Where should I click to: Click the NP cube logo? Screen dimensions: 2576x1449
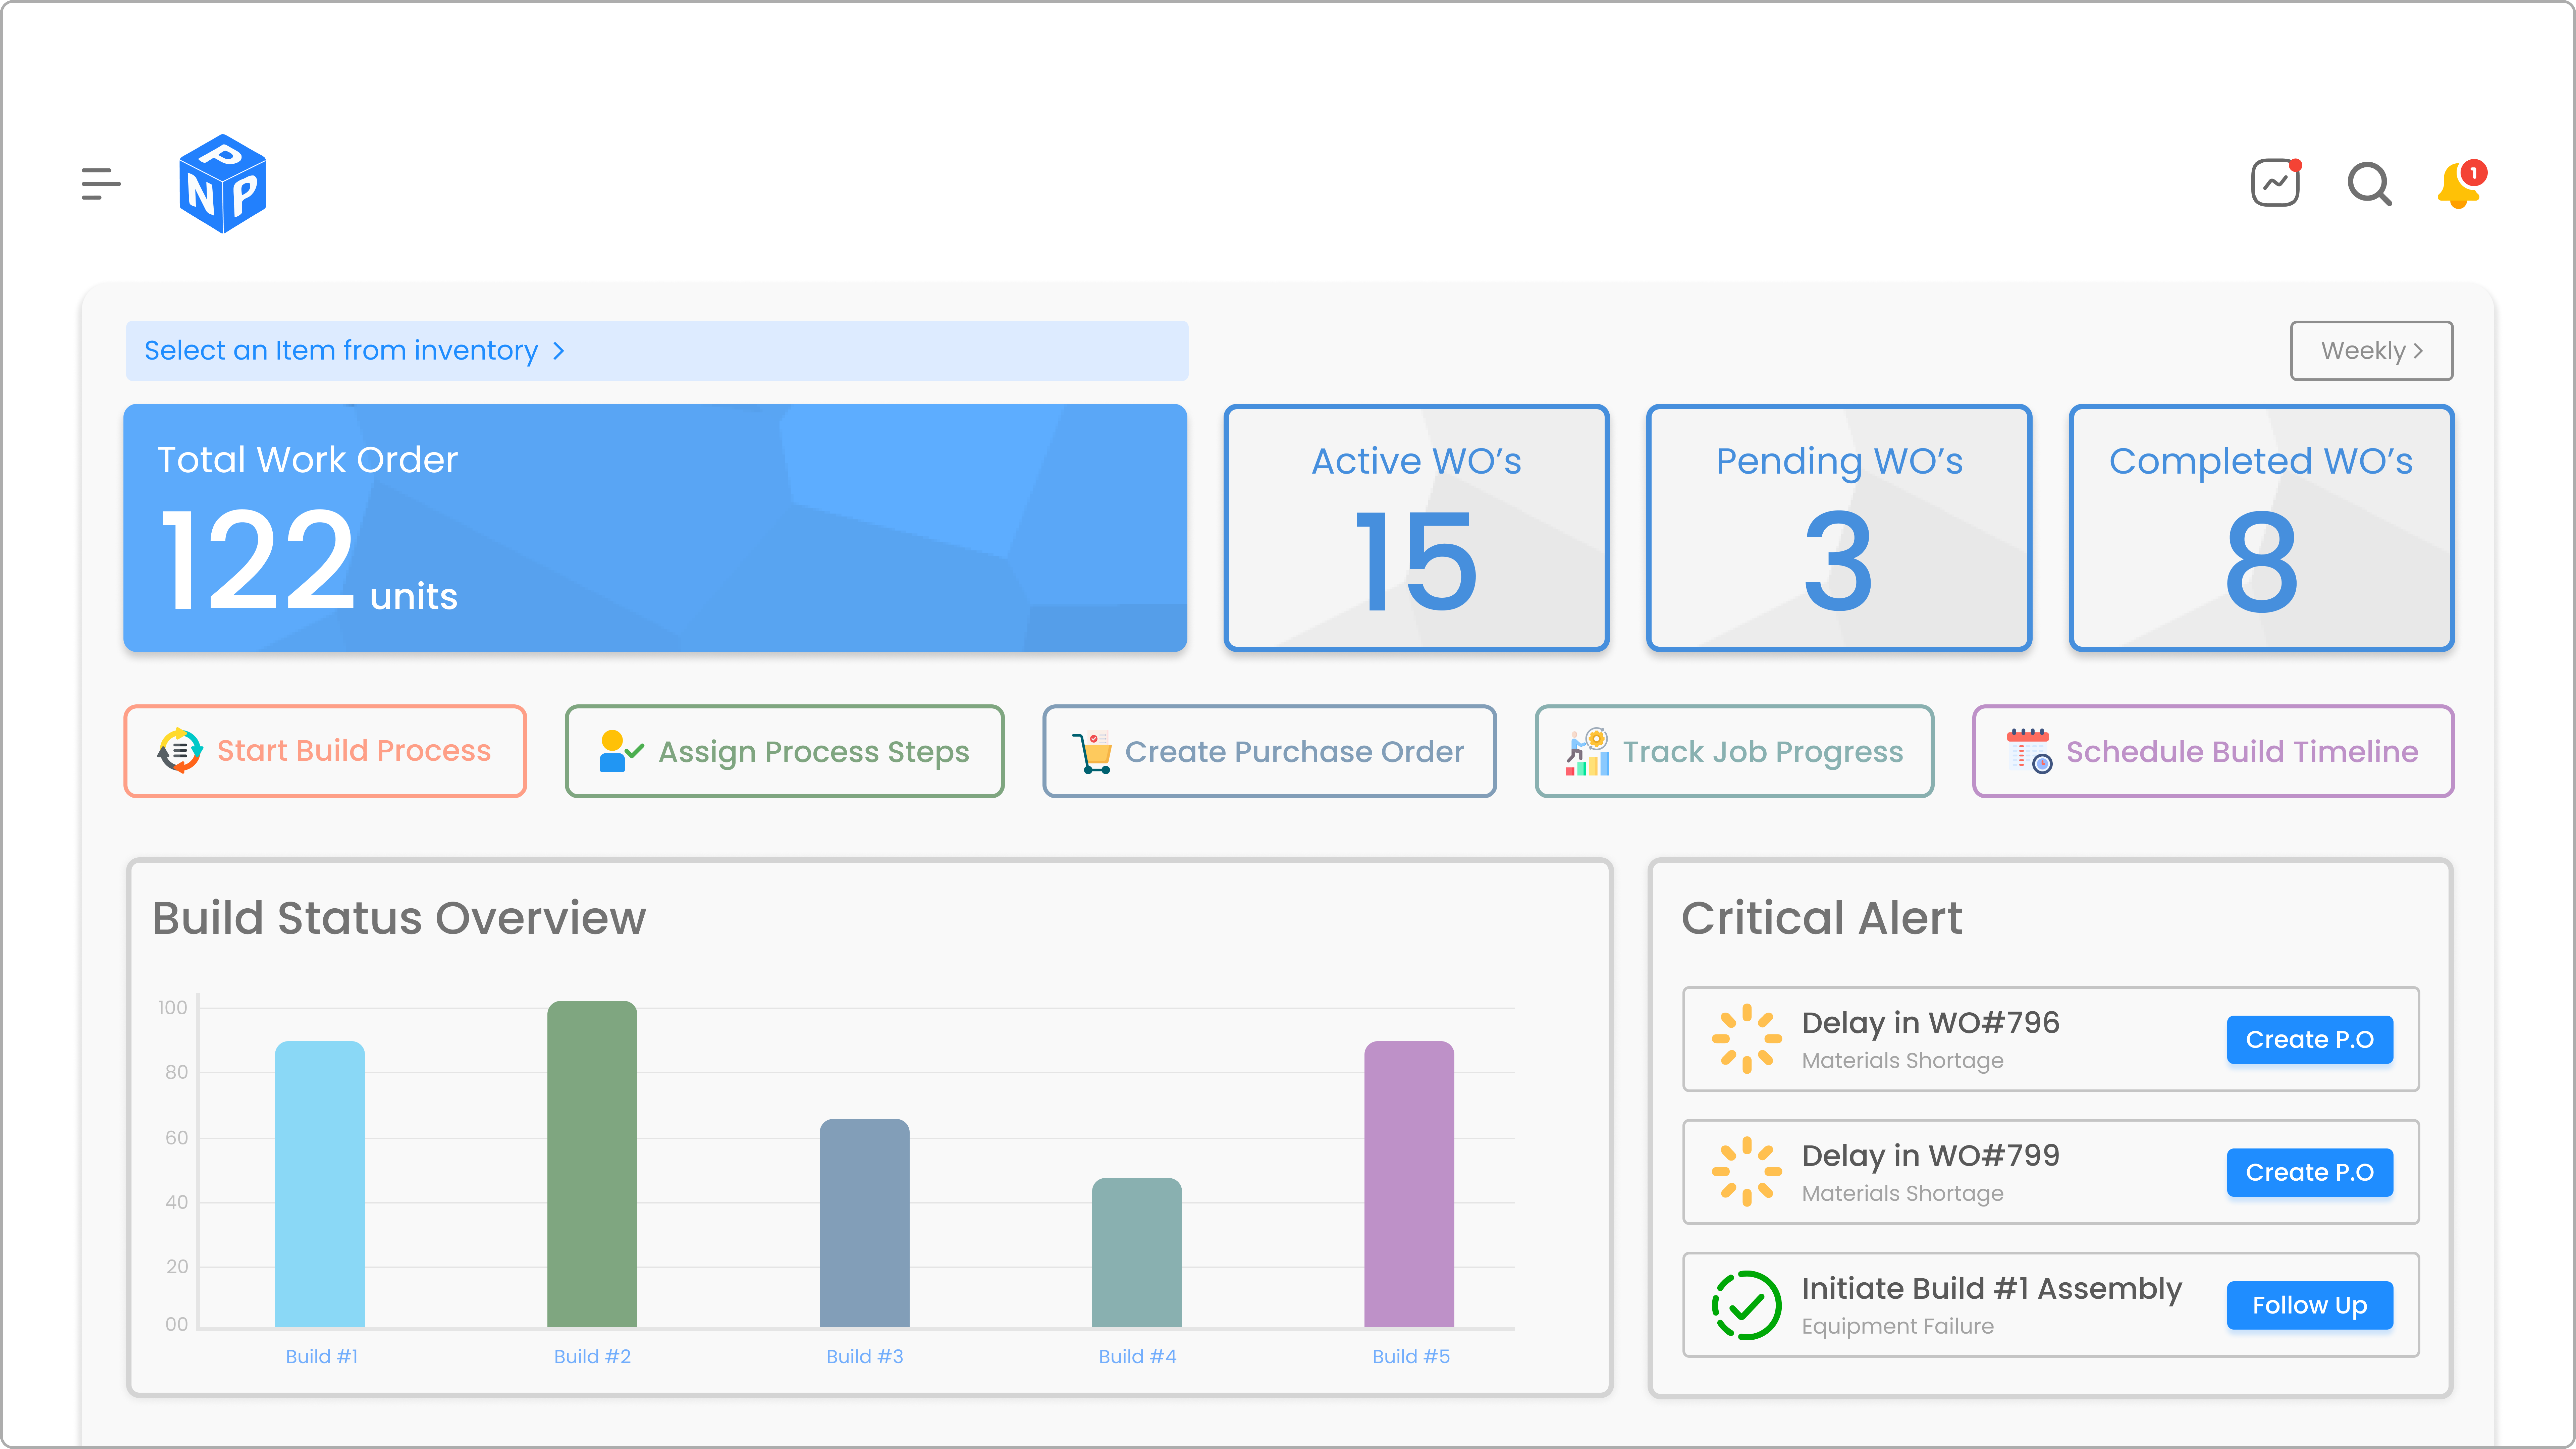coord(222,184)
